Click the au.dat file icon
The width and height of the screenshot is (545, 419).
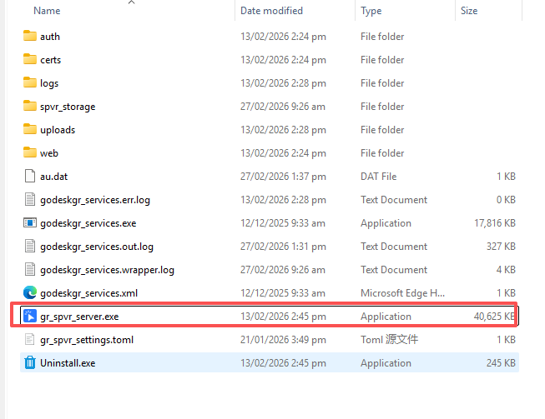[30, 177]
